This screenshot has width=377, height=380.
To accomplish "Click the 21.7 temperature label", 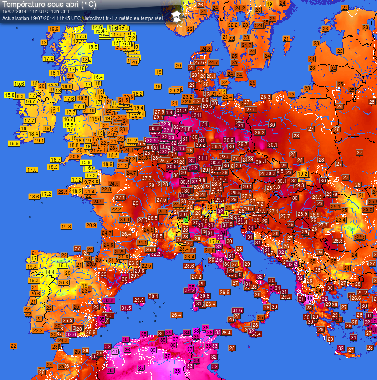I will 216,94.
